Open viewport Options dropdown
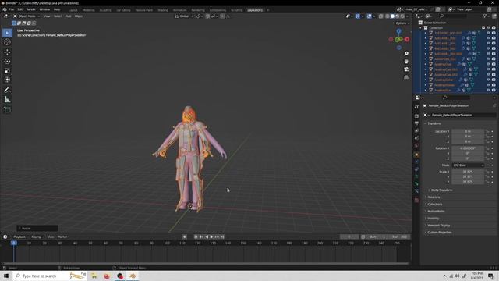The width and height of the screenshot is (499, 281). coord(402,23)
